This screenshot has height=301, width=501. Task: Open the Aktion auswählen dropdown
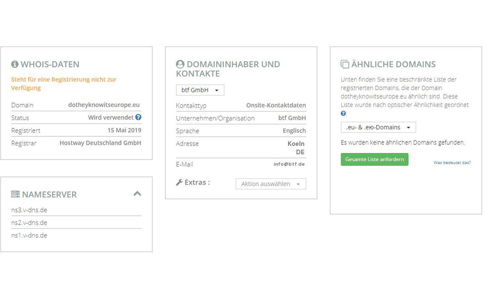(x=271, y=184)
